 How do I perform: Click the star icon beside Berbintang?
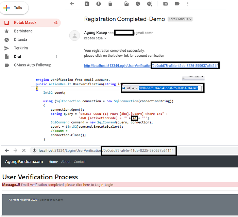[x=7, y=31]
